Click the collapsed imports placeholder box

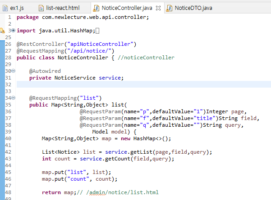pos(97,31)
